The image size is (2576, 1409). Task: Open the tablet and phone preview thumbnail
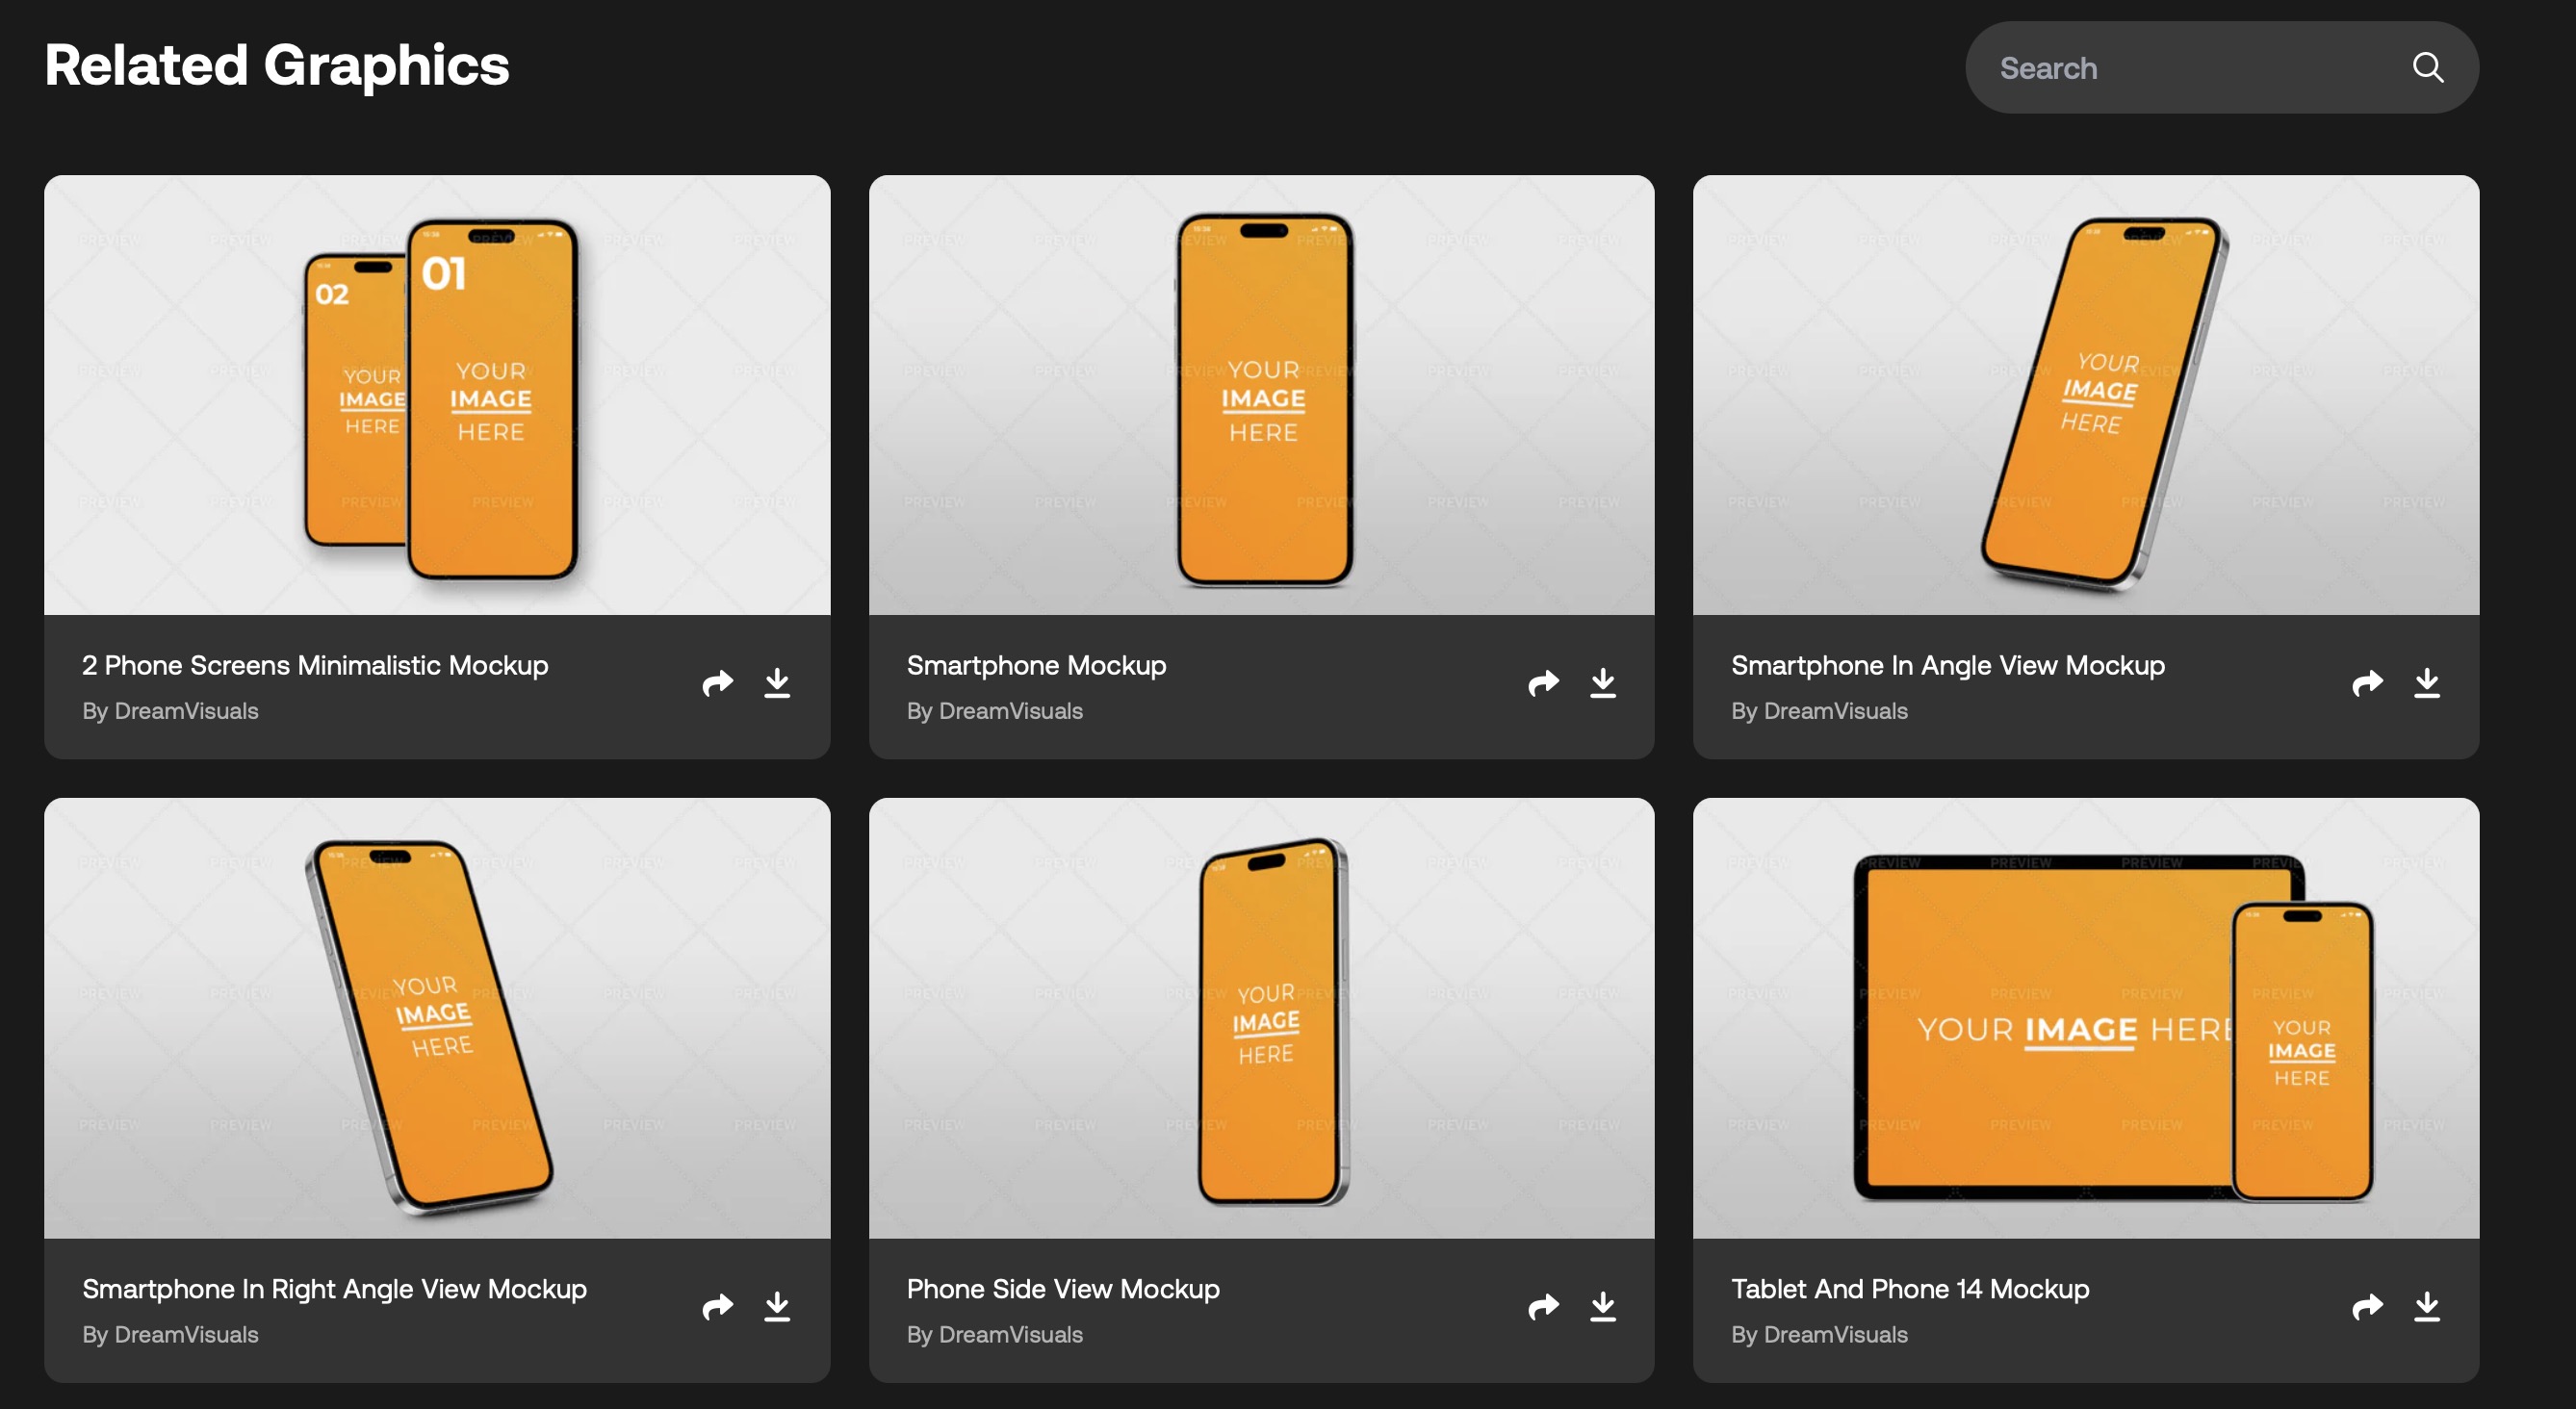pyautogui.click(x=2085, y=1018)
